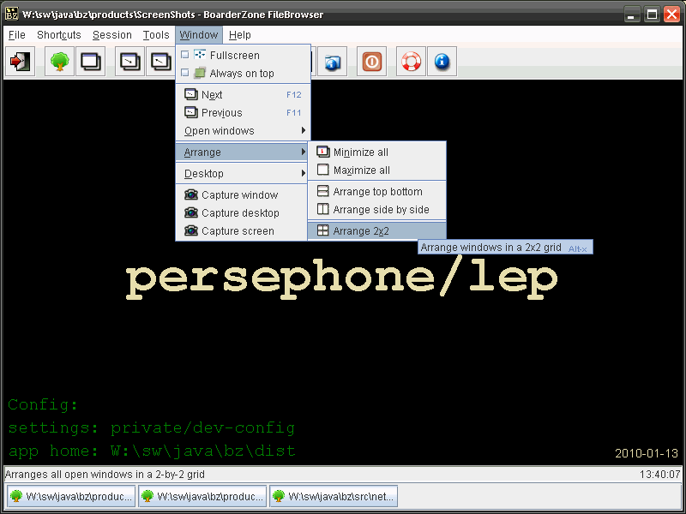The image size is (686, 514).
Task: Maximize the FileBrowser window
Action: pos(652,15)
